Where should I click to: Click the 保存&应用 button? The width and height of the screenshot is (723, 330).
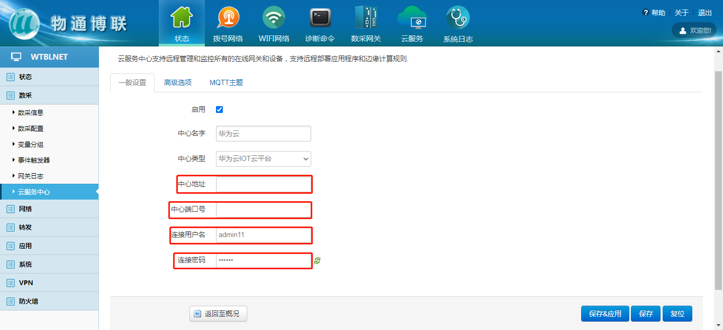point(605,314)
